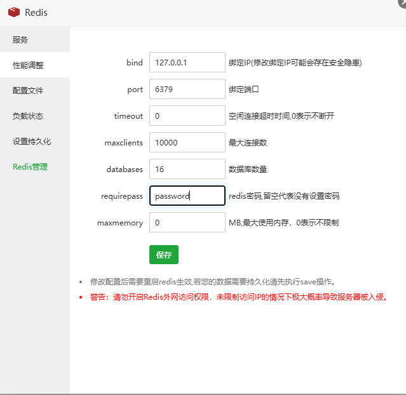
Task: Click the requirepass password field
Action: (187, 196)
